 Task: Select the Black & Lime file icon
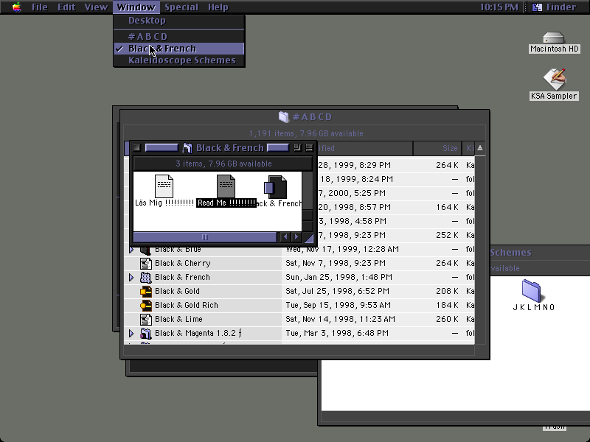145,320
